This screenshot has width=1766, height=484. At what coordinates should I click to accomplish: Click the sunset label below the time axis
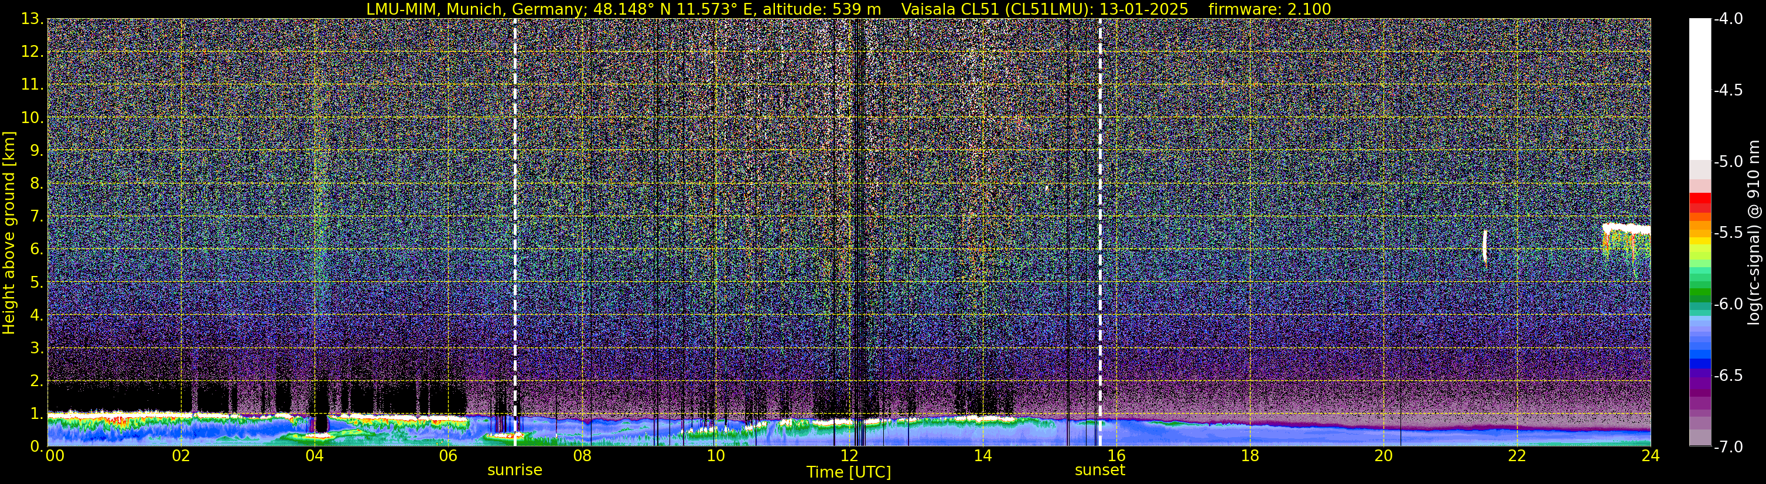pyautogui.click(x=1099, y=471)
